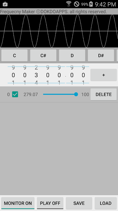118x211 pixels.
Task: Select the C# note button
Action: click(43, 55)
